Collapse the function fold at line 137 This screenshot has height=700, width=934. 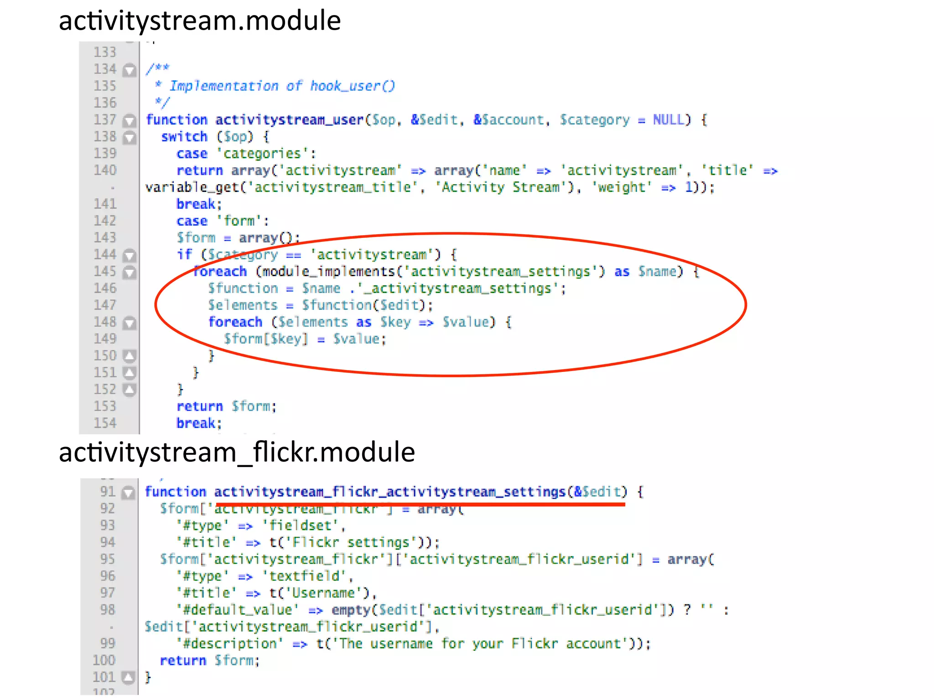point(130,120)
